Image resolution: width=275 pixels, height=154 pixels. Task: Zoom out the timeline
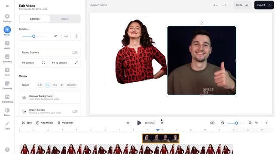(x=223, y=123)
